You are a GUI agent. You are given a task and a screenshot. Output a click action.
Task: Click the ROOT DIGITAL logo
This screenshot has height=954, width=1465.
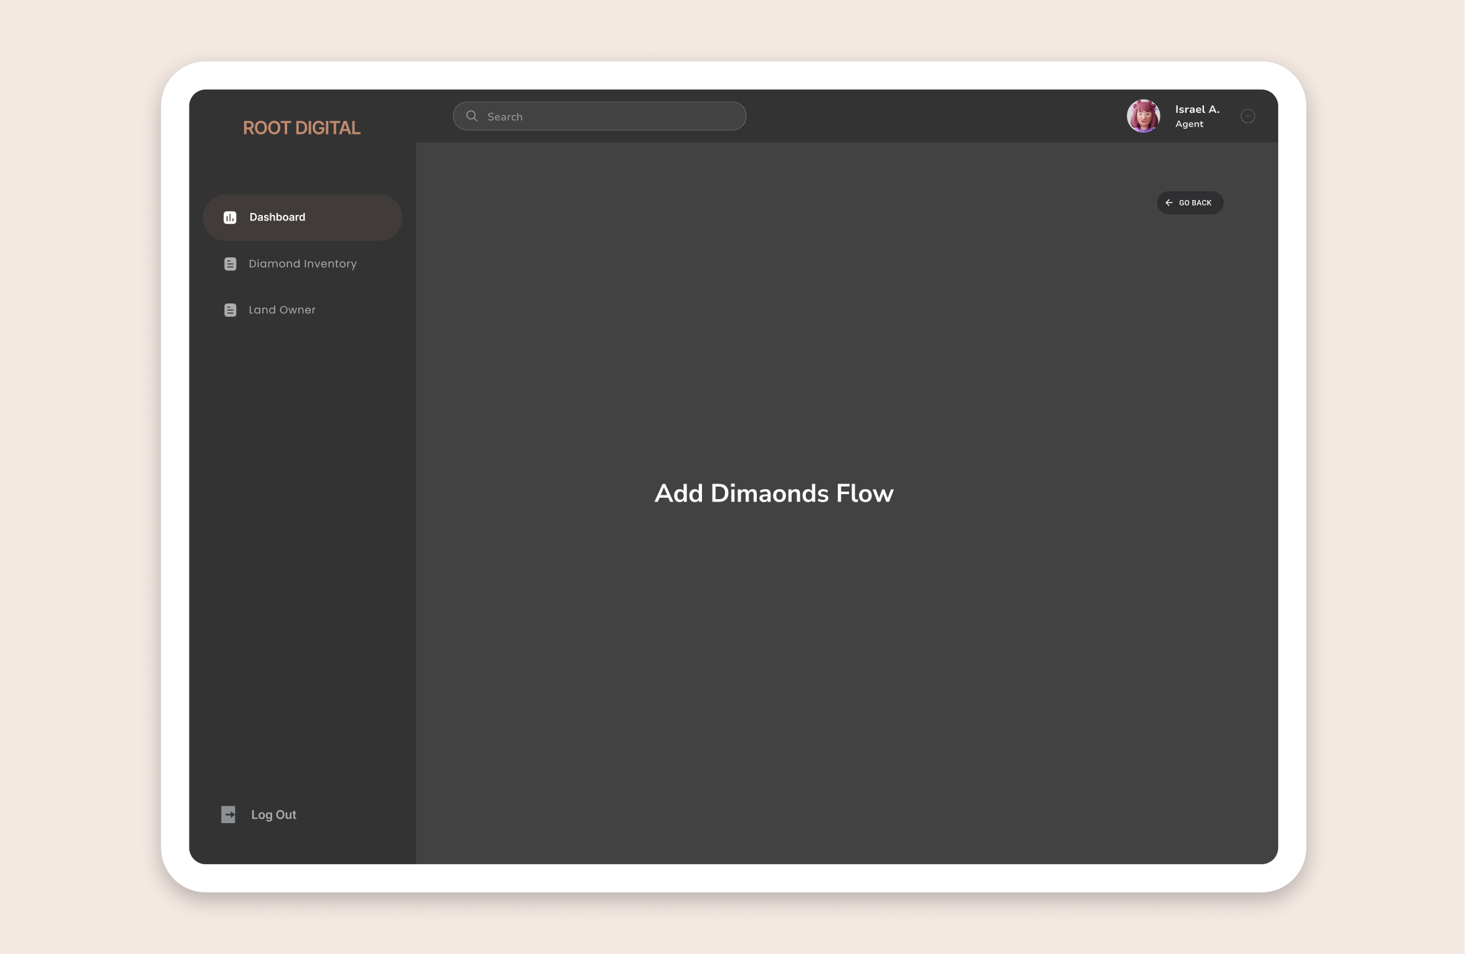coord(301,128)
